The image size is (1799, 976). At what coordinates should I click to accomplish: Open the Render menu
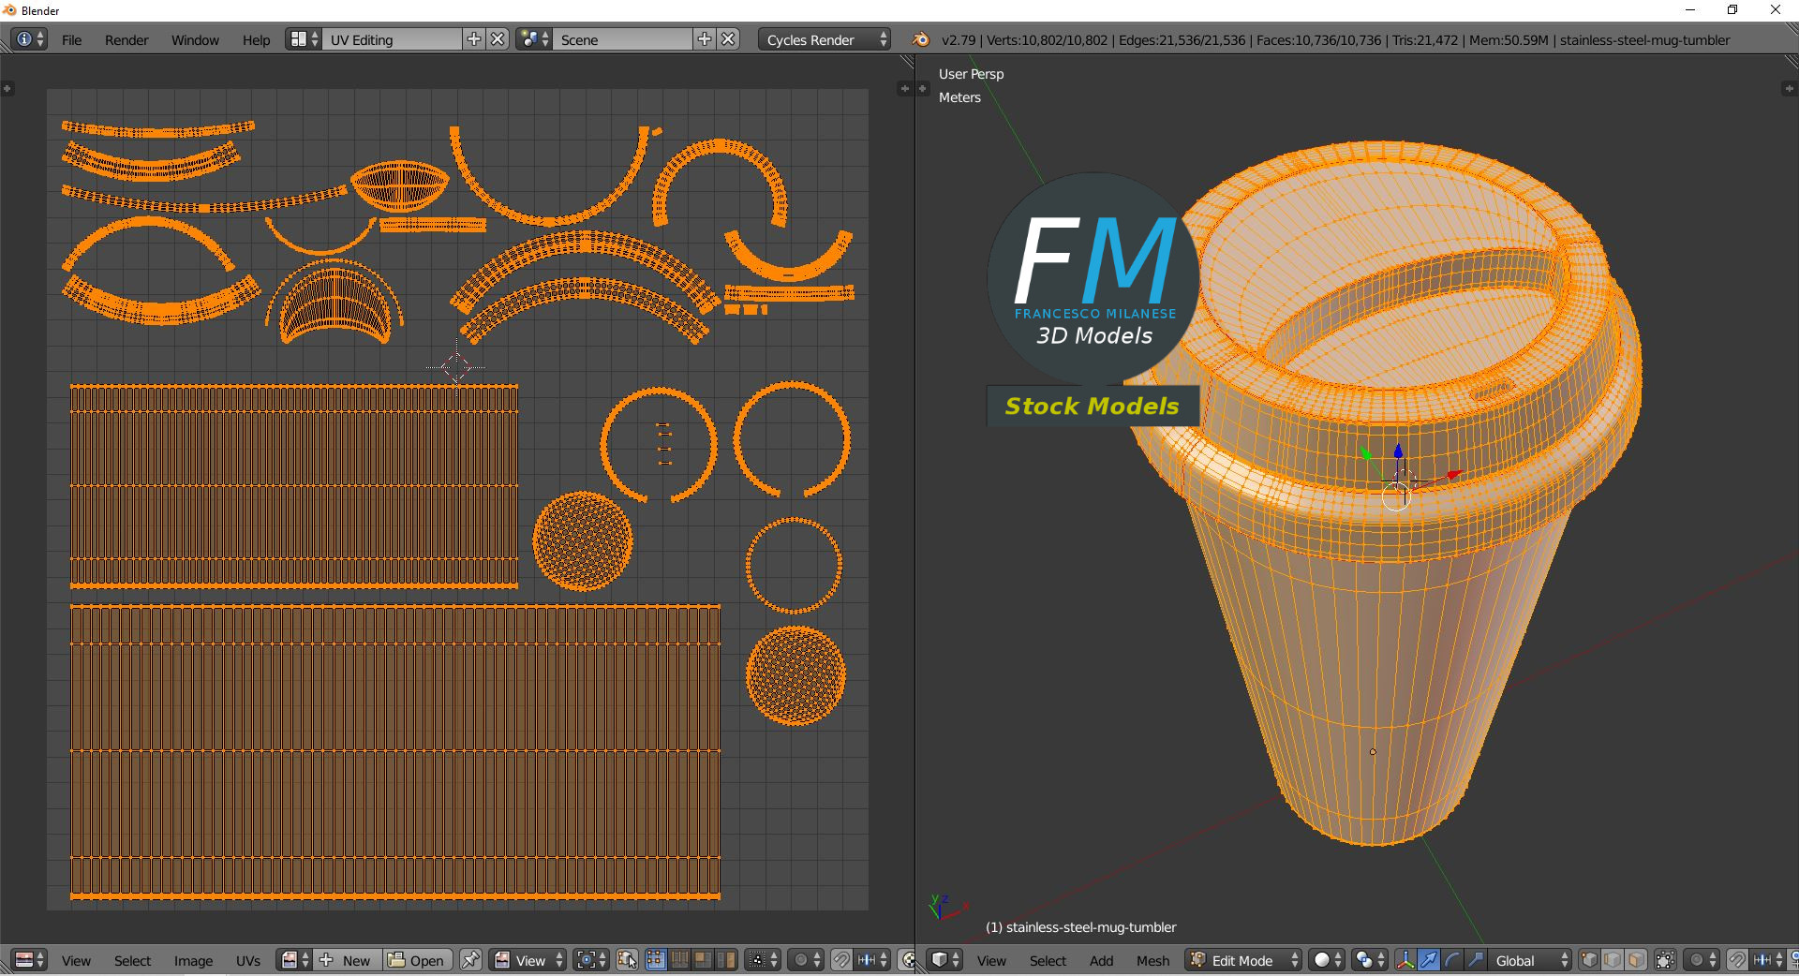(126, 40)
